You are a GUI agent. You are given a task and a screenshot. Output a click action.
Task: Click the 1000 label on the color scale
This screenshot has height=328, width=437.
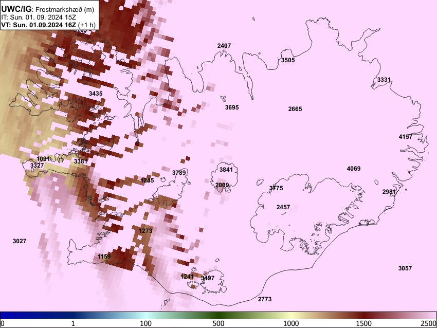click(291, 323)
